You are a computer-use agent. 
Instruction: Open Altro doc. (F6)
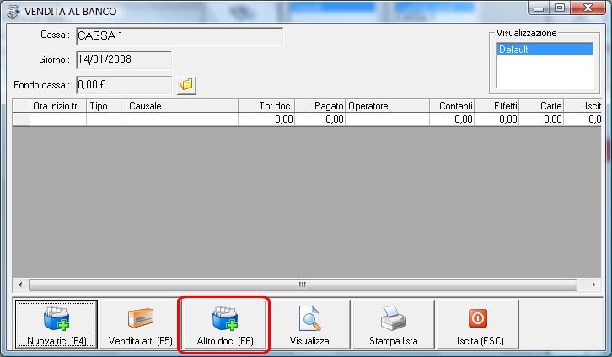coord(225,324)
